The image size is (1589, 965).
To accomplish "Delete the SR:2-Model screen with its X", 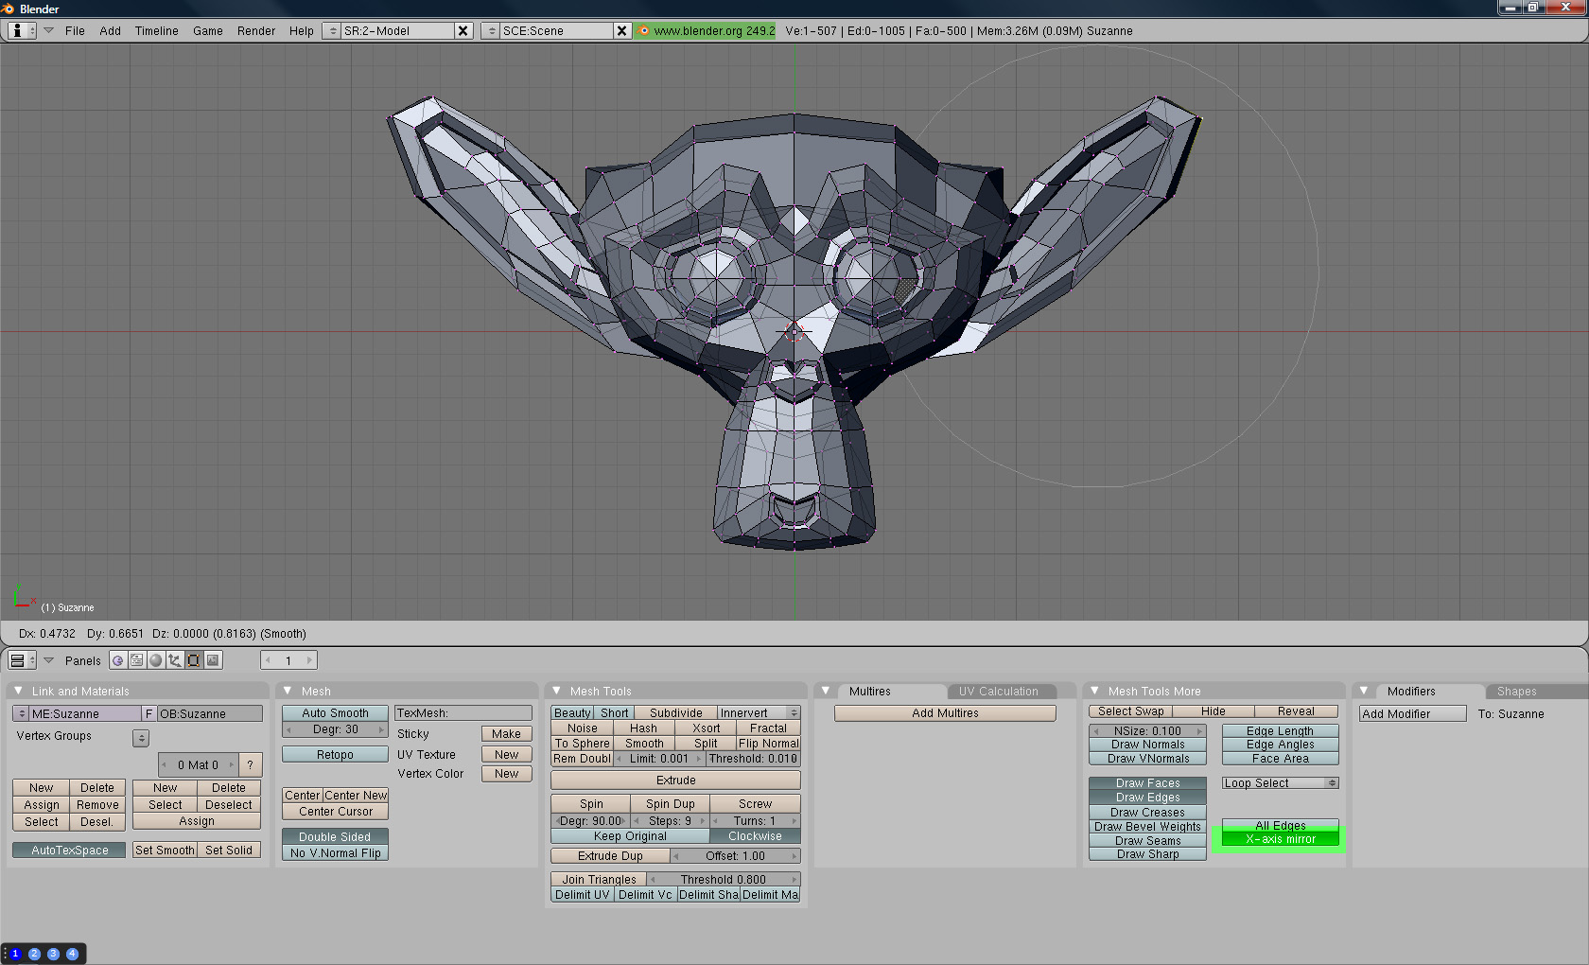I will point(463,30).
